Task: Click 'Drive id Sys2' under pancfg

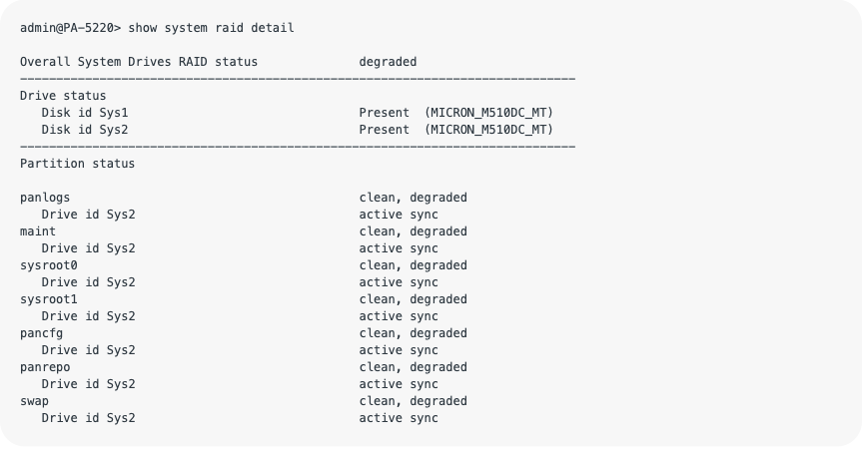Action: (x=88, y=350)
